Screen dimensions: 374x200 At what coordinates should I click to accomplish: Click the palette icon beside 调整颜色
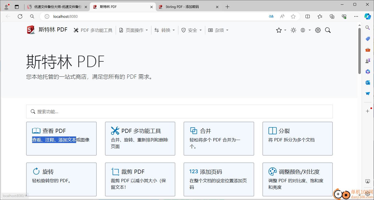tap(272, 172)
